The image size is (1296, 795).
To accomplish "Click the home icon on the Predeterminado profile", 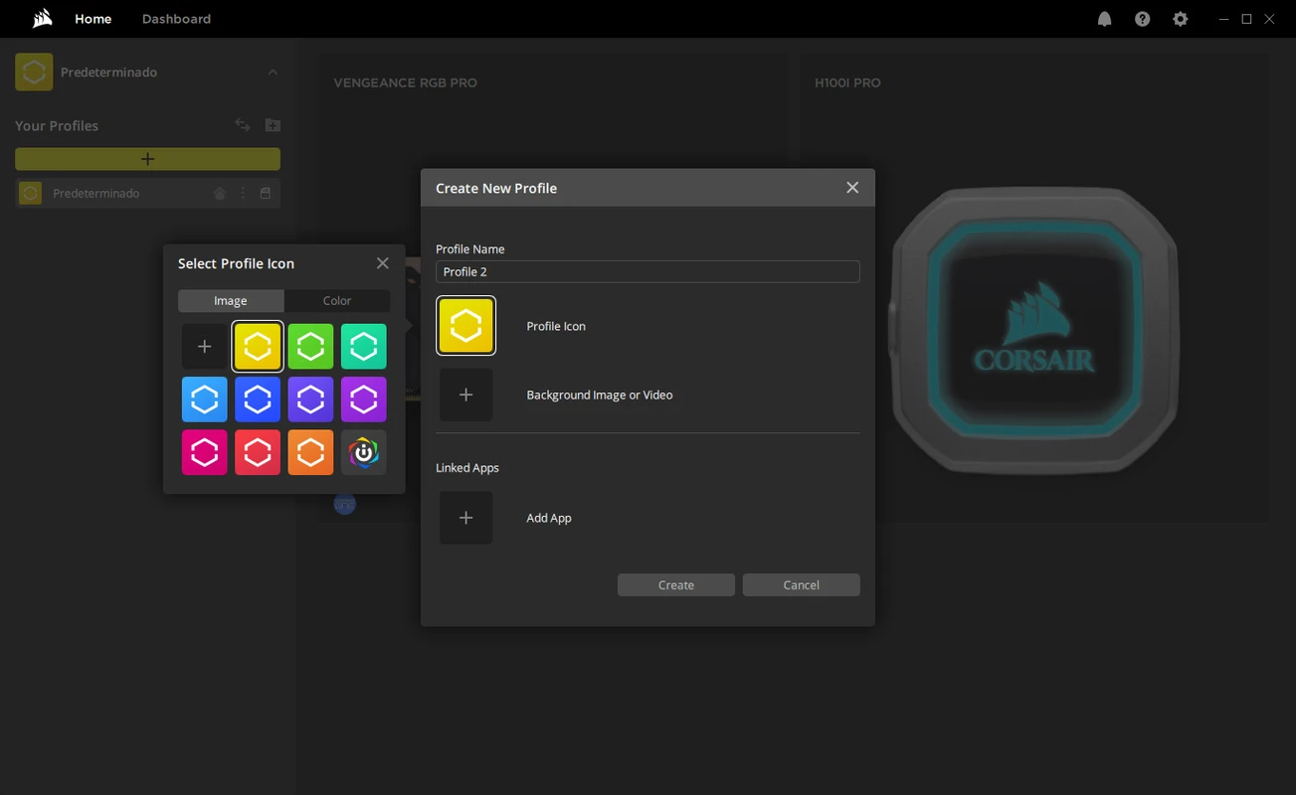I will click(219, 193).
